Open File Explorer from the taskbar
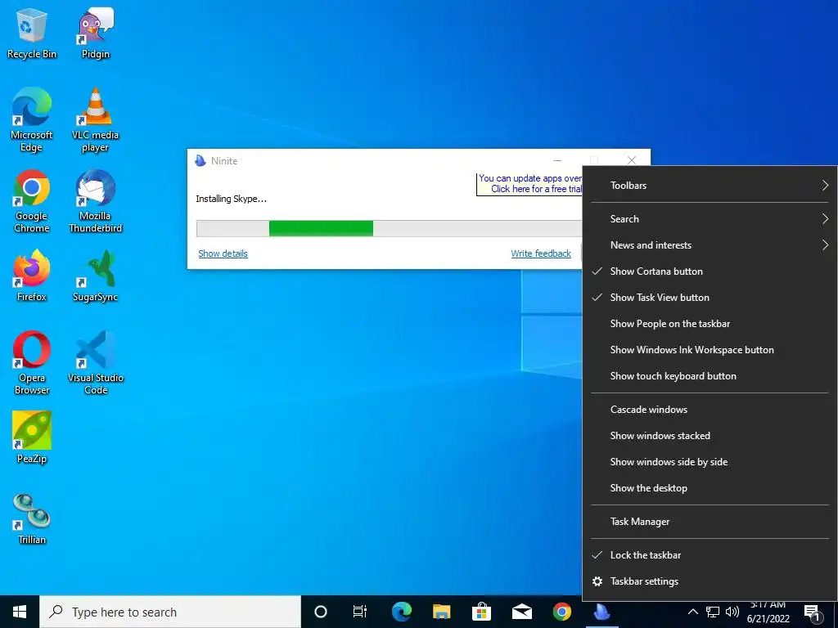 coord(441,612)
